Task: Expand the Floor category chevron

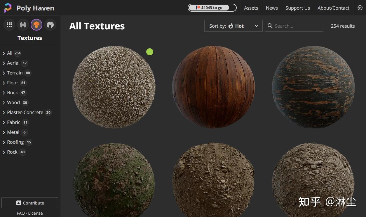Action: pos(4,83)
